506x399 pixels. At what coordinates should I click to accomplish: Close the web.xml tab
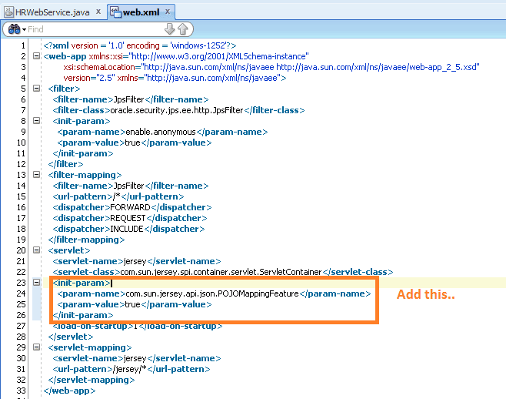tap(168, 12)
